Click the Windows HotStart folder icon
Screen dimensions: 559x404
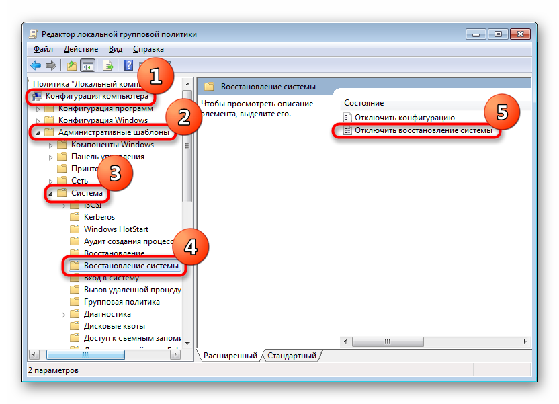tap(75, 229)
